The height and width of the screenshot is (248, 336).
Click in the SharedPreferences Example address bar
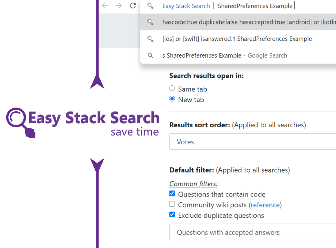pos(255,6)
